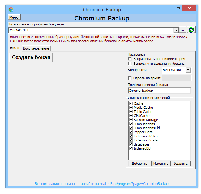Uncheck the GPUCache exclusion folder
The width and height of the screenshot is (201, 194).
(131, 116)
